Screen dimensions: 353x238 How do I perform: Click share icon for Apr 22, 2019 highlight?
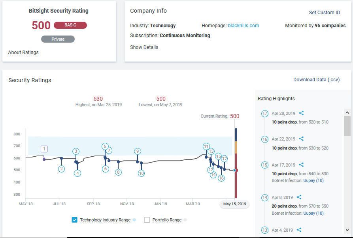(x=301, y=139)
